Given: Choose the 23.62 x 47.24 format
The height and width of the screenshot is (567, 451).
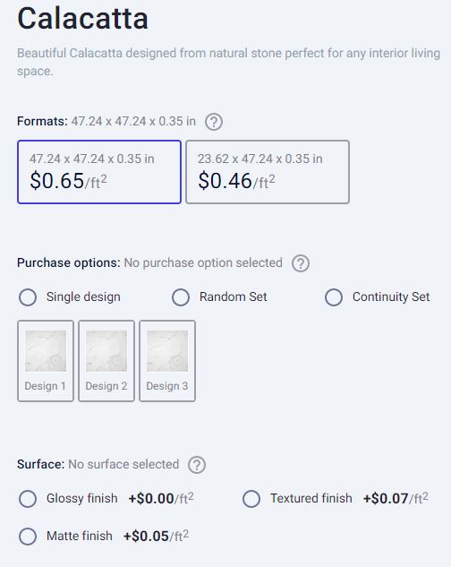Looking at the screenshot, I should tap(268, 172).
